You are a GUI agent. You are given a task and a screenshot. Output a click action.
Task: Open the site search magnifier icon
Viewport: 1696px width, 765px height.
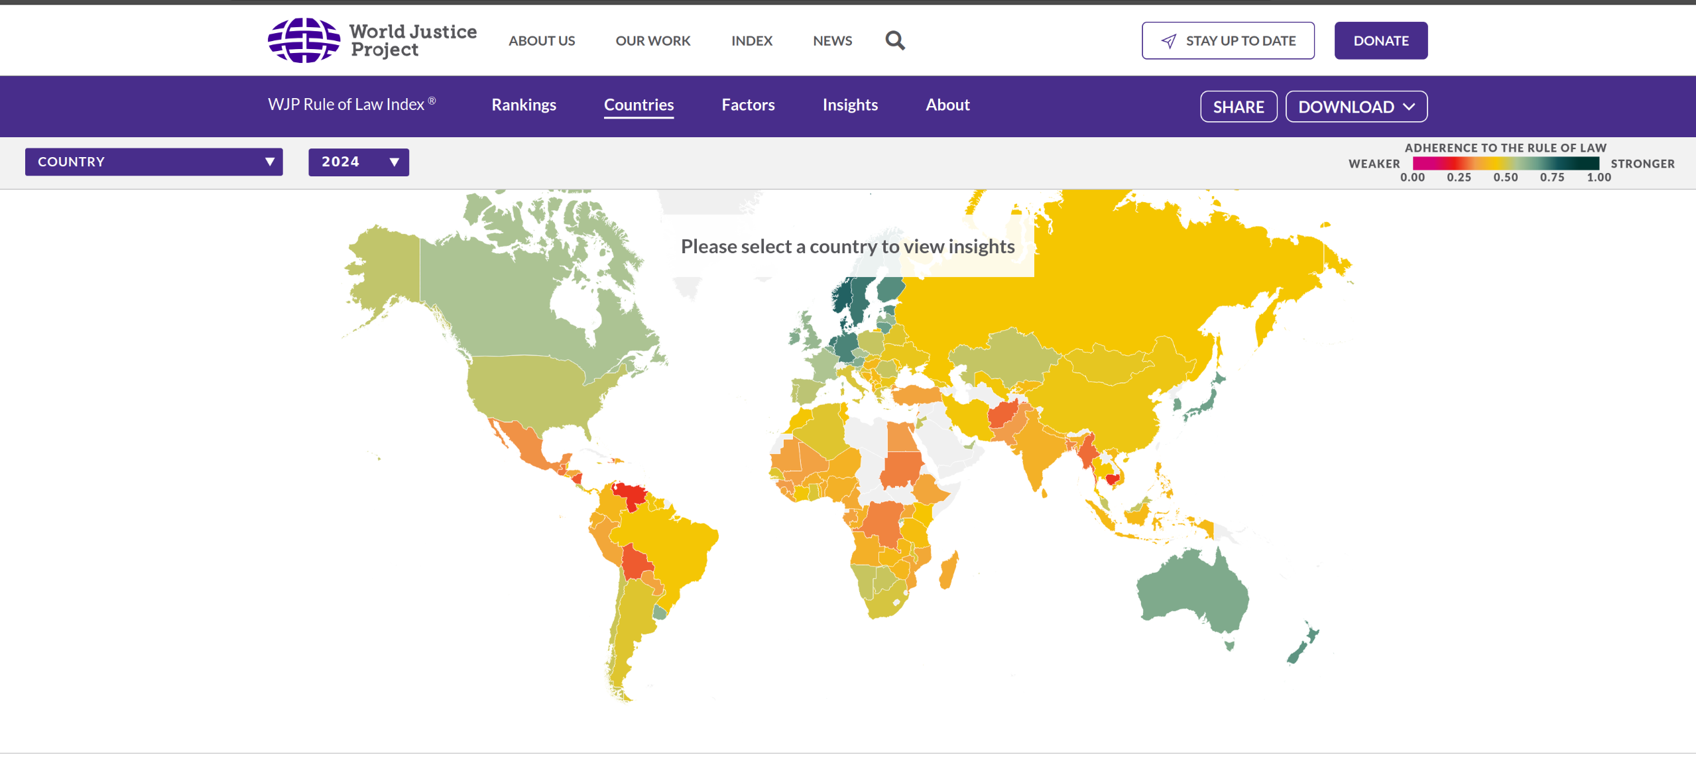pos(894,40)
